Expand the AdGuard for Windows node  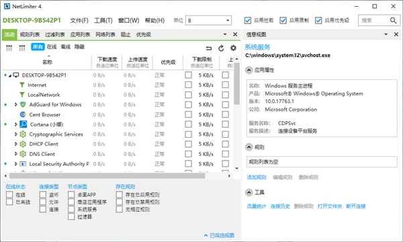pyautogui.click(x=16, y=104)
